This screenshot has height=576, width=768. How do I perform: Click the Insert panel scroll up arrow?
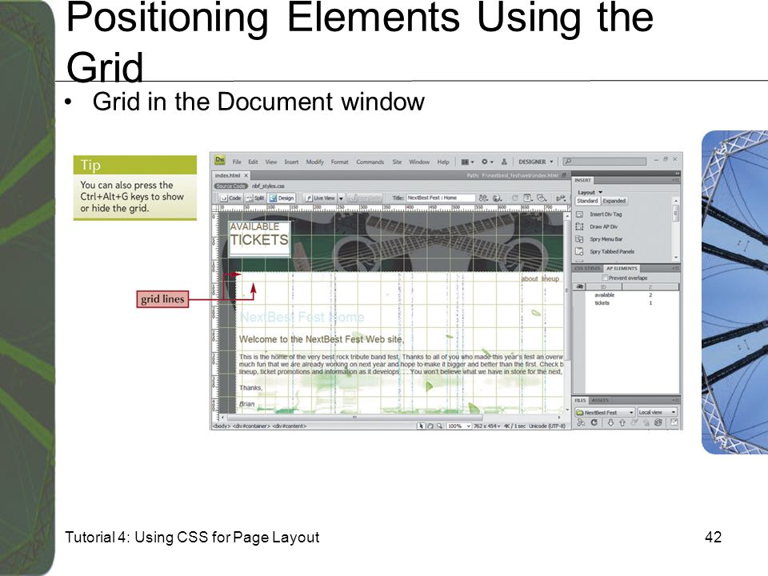(x=675, y=201)
